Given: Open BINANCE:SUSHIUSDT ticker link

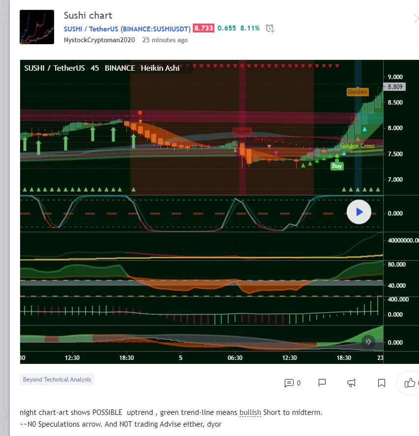Looking at the screenshot, I should [156, 28].
